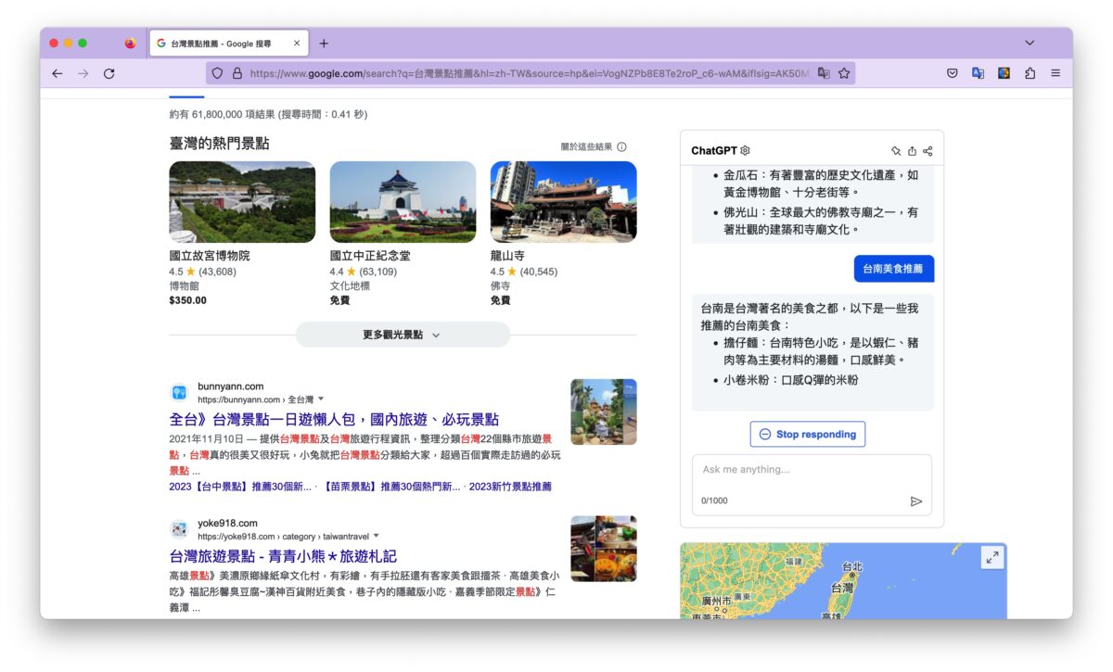Open 國立故宮博物院 photo thumbnail
Viewport: 1113px width, 672px height.
pyautogui.click(x=242, y=202)
